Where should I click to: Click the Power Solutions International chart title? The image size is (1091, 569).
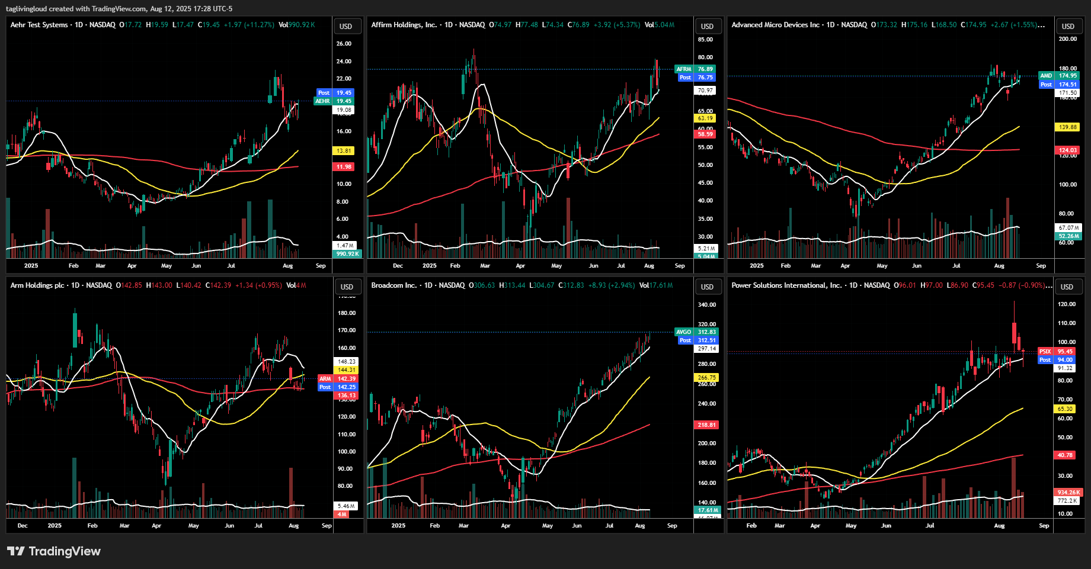point(786,285)
